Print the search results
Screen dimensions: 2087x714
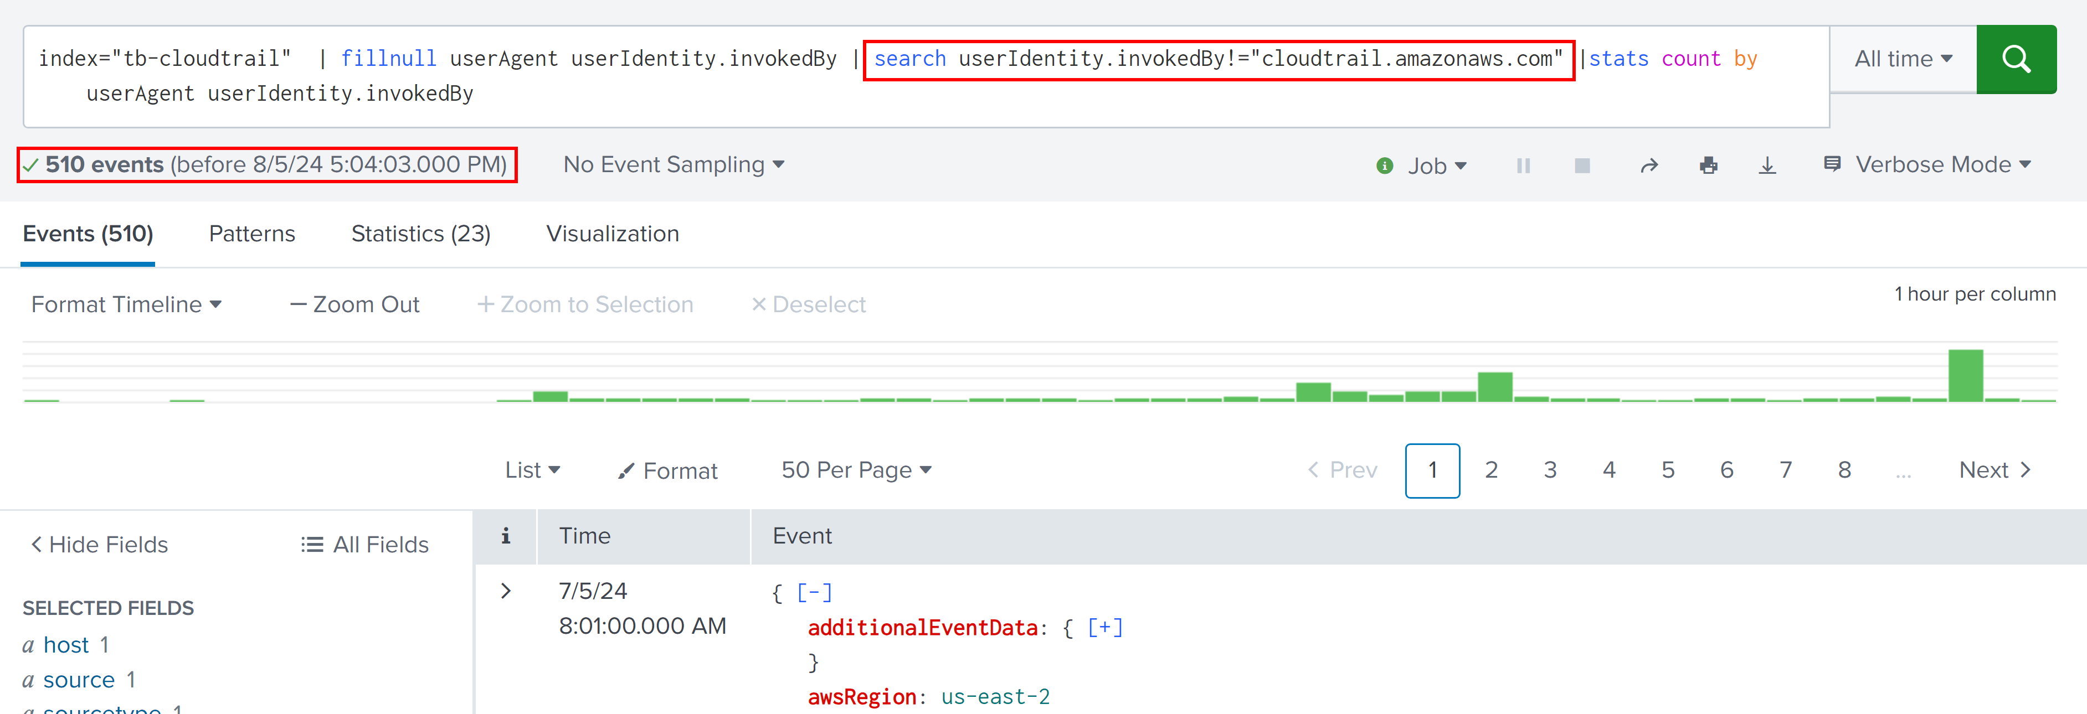coord(1708,166)
